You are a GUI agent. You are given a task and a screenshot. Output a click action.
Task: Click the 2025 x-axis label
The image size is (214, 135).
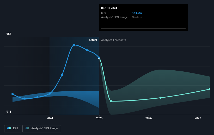(x=99, y=118)
